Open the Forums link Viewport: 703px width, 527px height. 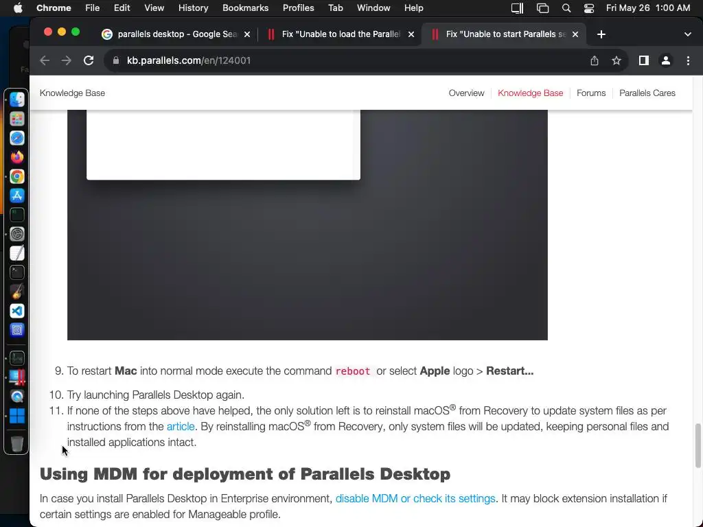click(591, 93)
